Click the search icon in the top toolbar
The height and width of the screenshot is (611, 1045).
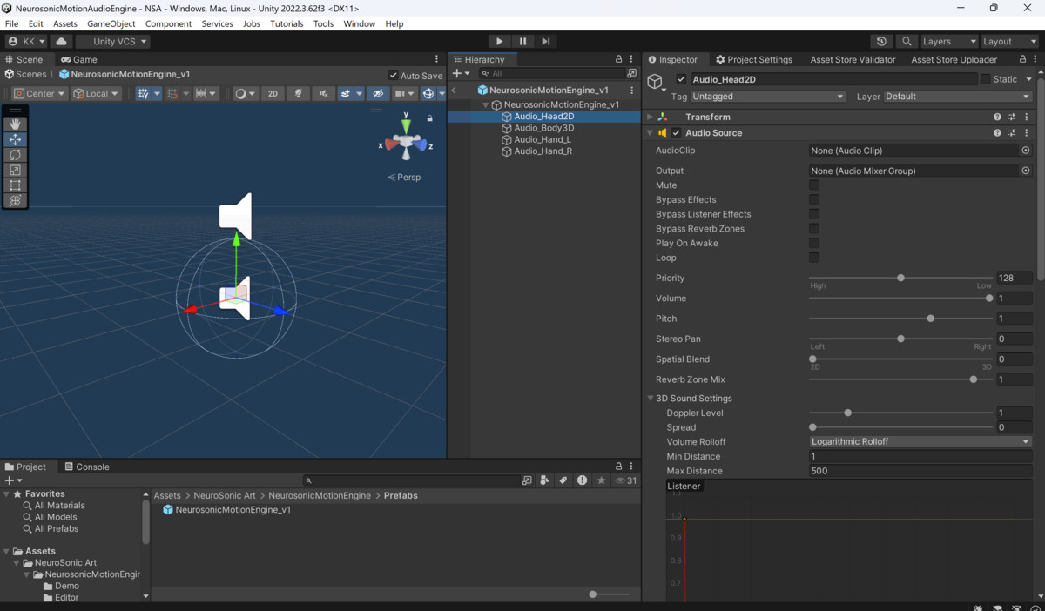[906, 41]
